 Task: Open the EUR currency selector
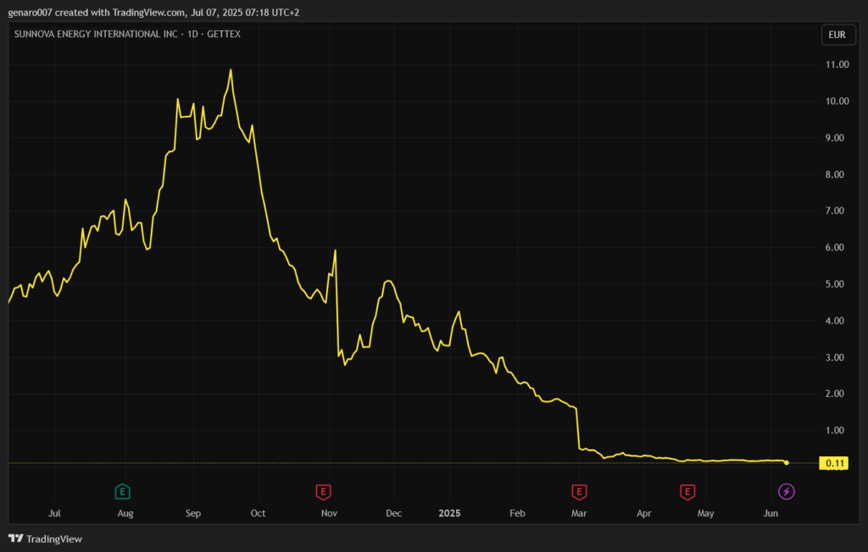[x=837, y=35]
